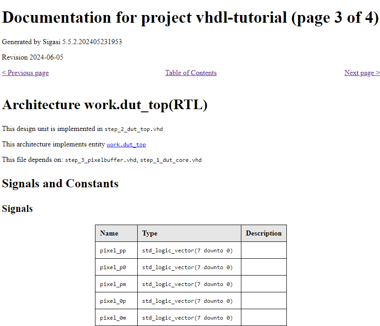The image size is (380, 326).
Task: Click the empty description cell for pixel_pm
Action: coord(264,284)
